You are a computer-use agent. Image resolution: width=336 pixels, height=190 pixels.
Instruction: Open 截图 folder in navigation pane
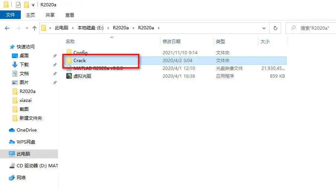click(24, 109)
